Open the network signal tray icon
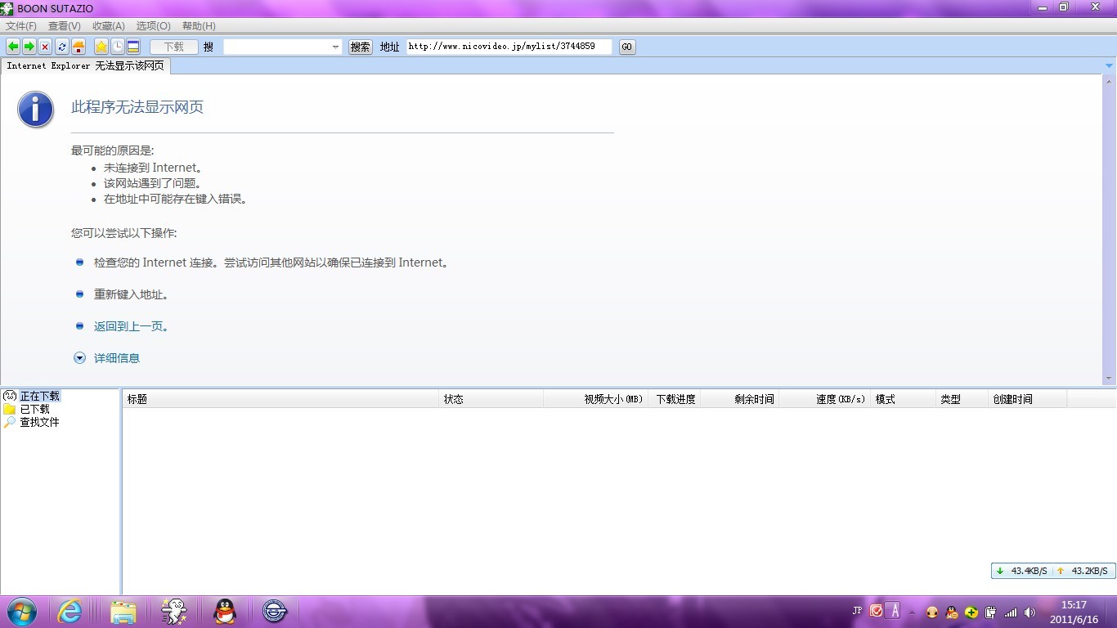This screenshot has height=628, width=1117. (1011, 612)
